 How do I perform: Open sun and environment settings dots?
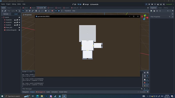point(62,11)
